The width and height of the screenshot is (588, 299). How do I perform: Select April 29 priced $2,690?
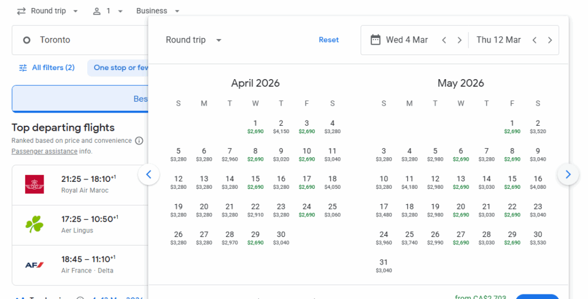coord(256,238)
